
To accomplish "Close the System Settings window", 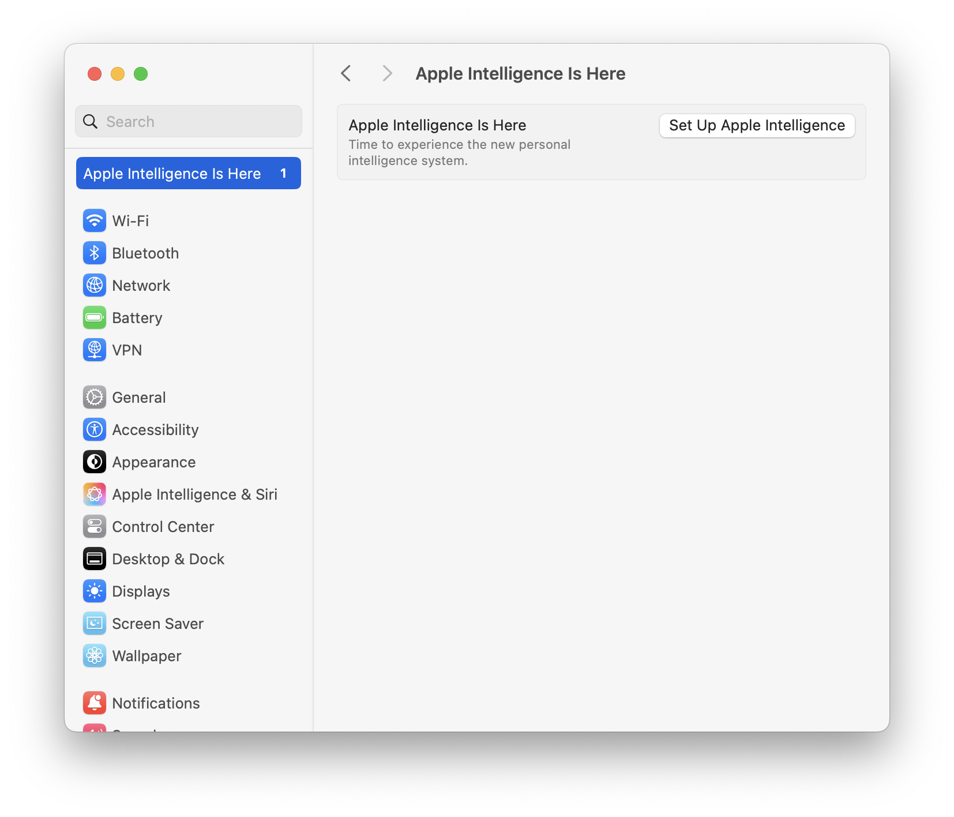I will coord(95,74).
